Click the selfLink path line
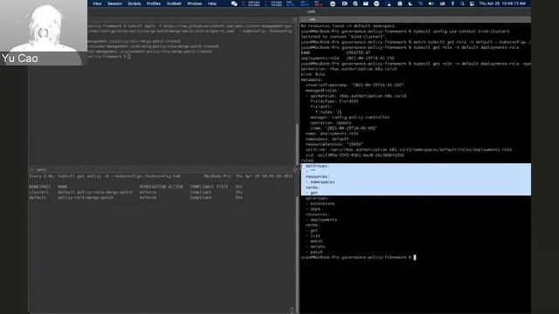Screen dimensions: 559x314 pyautogui.click(x=409, y=149)
